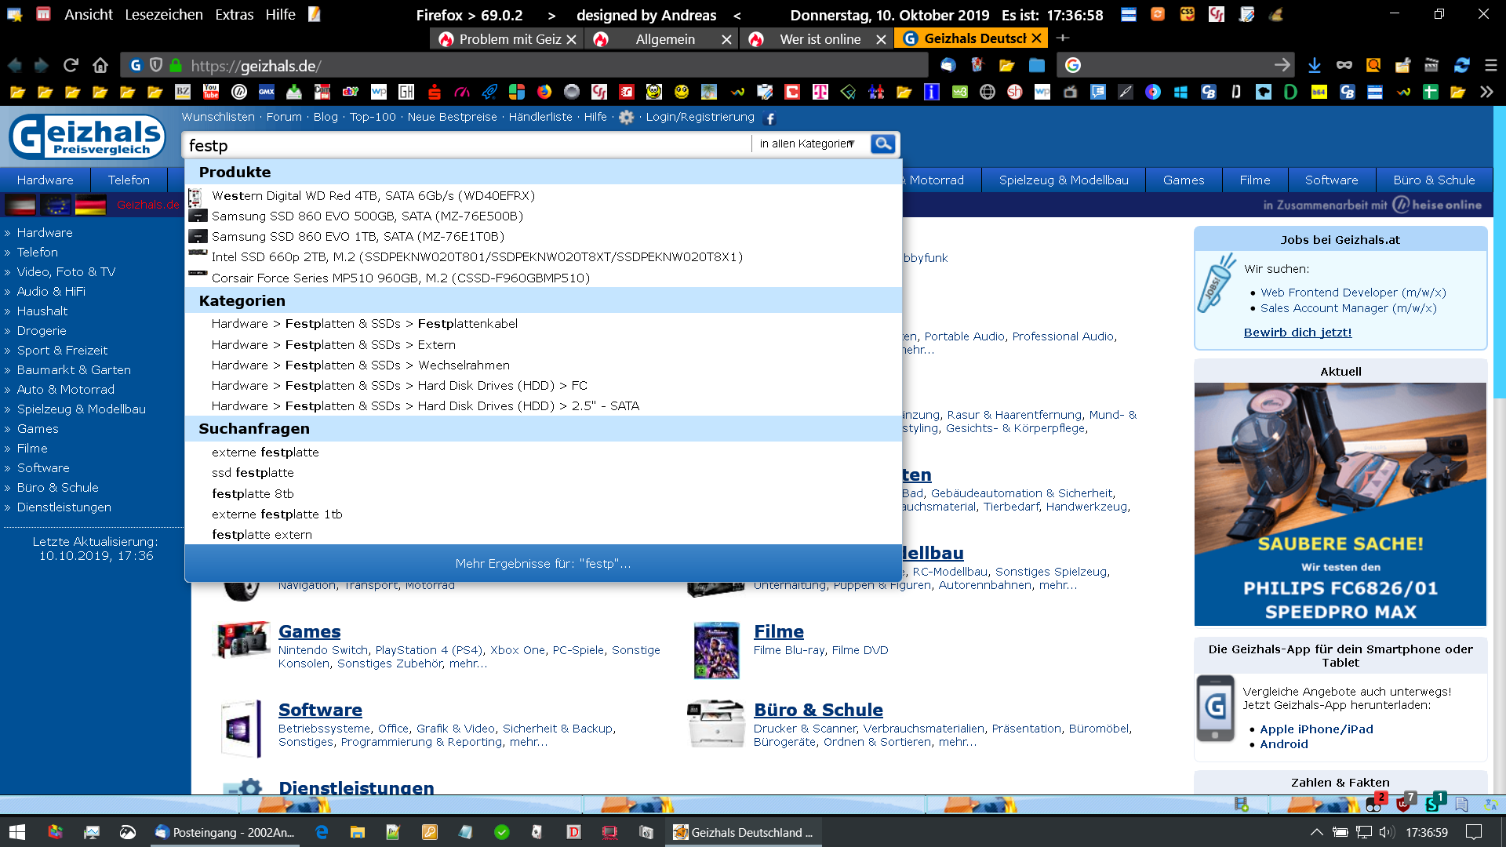Viewport: 1506px width, 847px height.
Task: Open the settings gear icon in header
Action: point(626,118)
